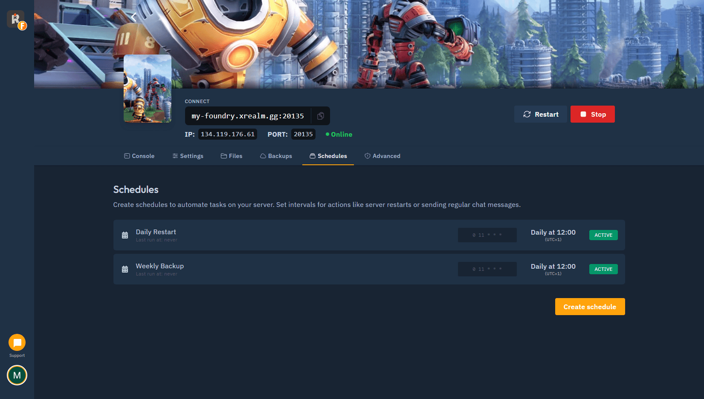Open the Backups tab
Screen dimensions: 704x399
pos(276,156)
